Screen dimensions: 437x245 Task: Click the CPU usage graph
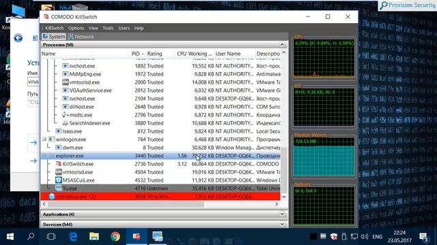pos(324,58)
